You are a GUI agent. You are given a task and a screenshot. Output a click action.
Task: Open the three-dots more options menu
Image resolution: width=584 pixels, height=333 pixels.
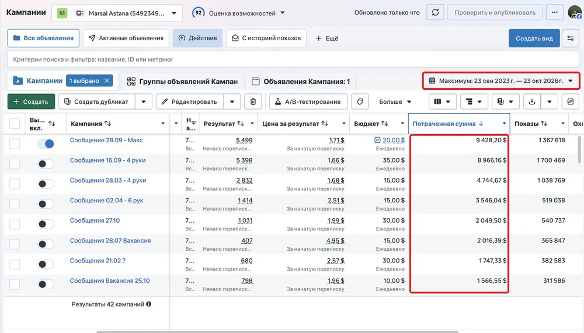click(555, 13)
